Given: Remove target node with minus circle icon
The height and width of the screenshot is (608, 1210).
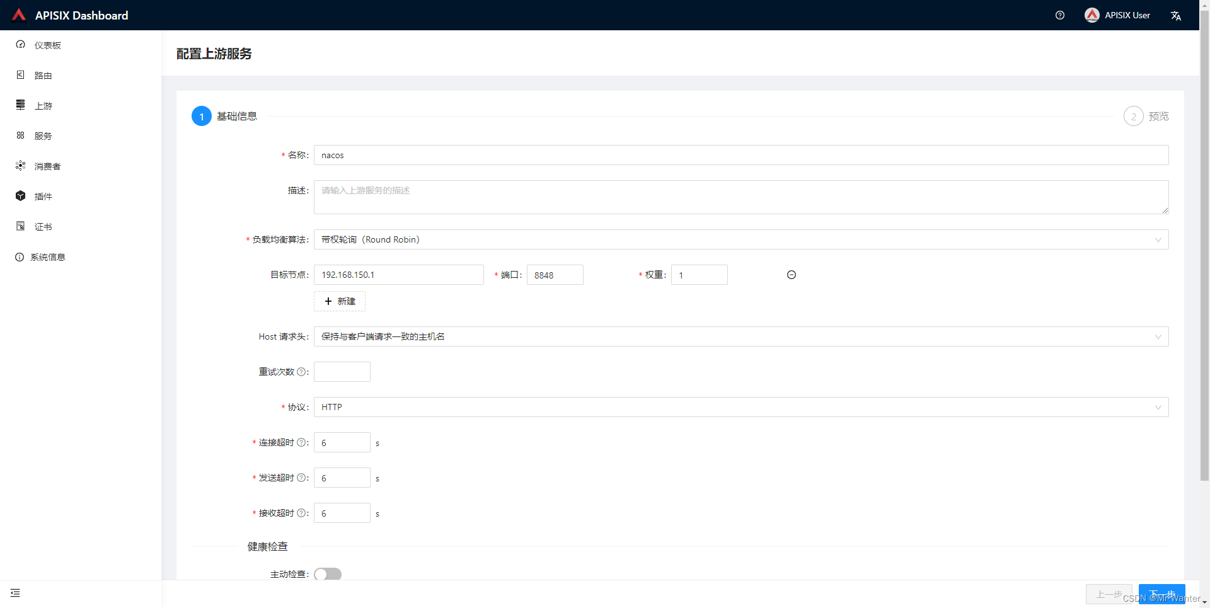Looking at the screenshot, I should (792, 275).
